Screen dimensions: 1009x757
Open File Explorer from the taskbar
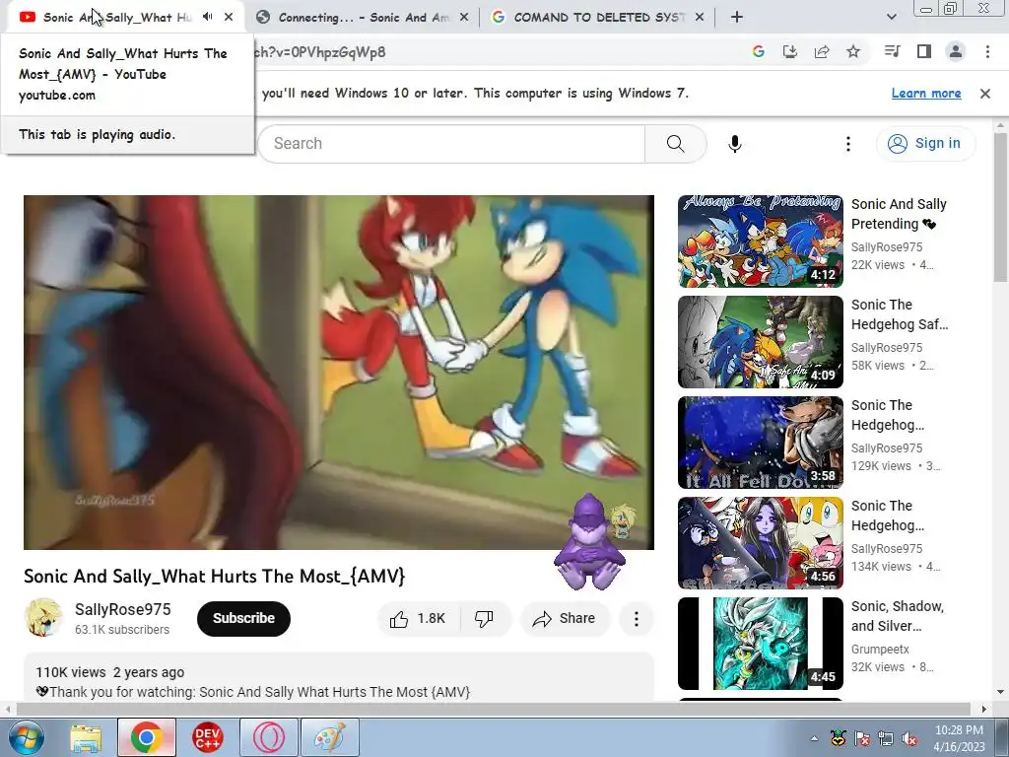[x=86, y=737]
